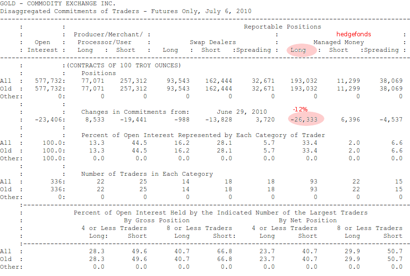Image resolution: width=410 pixels, height=276 pixels.
Task: Click the red hedgefonds annotation
Action: coord(354,34)
